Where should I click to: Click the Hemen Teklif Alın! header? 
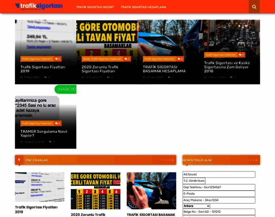click(x=221, y=160)
